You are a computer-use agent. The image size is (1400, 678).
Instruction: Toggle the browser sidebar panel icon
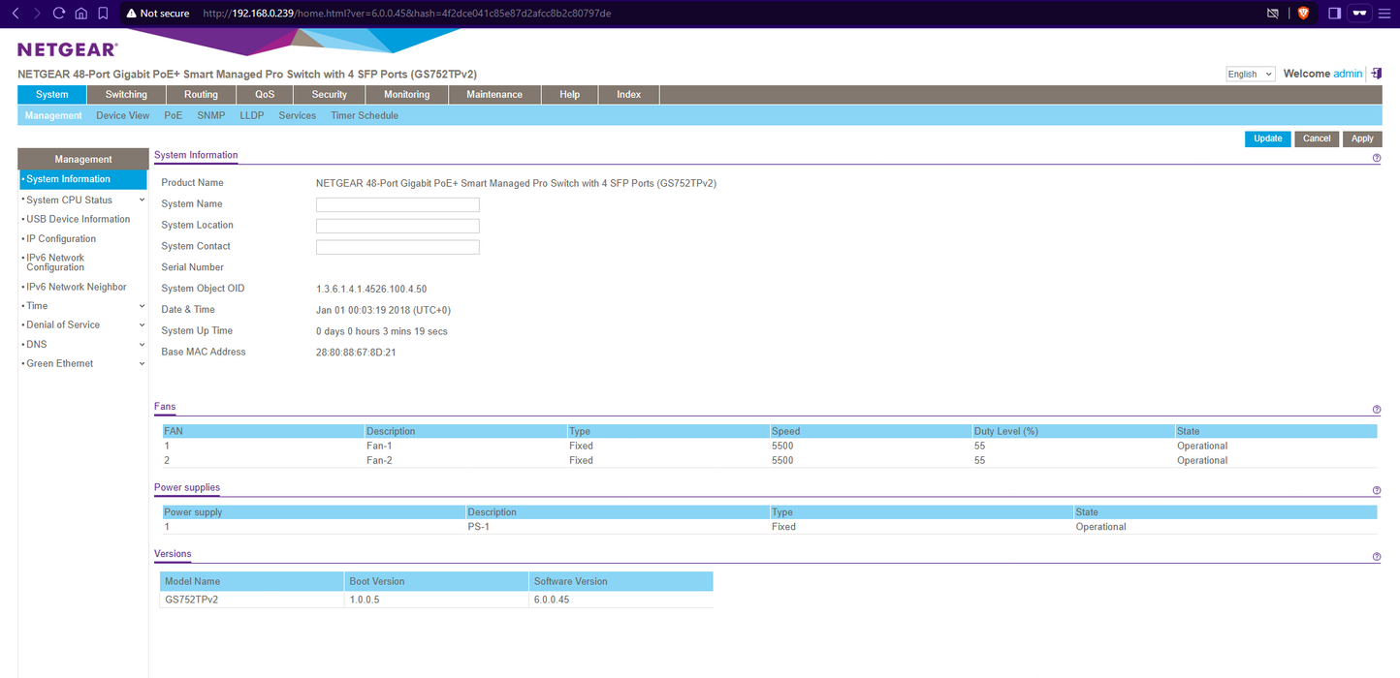point(1334,14)
